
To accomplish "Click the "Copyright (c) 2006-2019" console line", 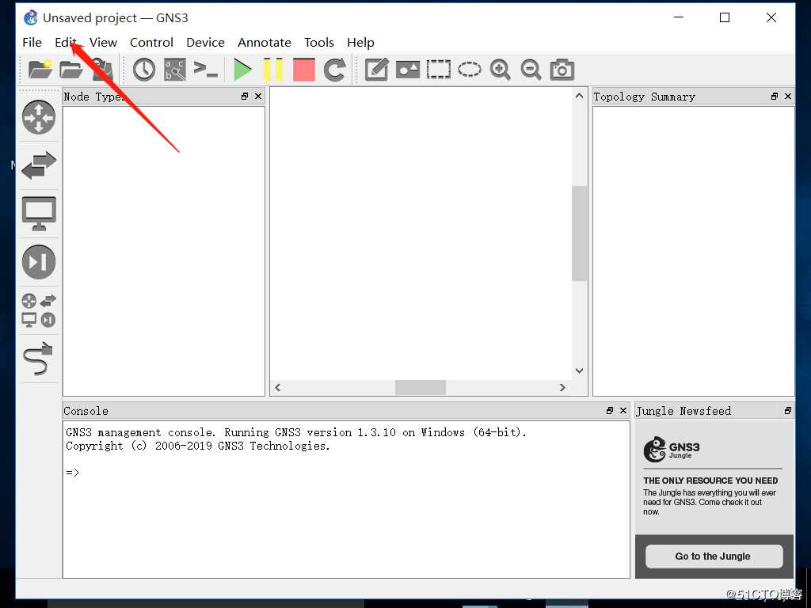I will click(197, 446).
